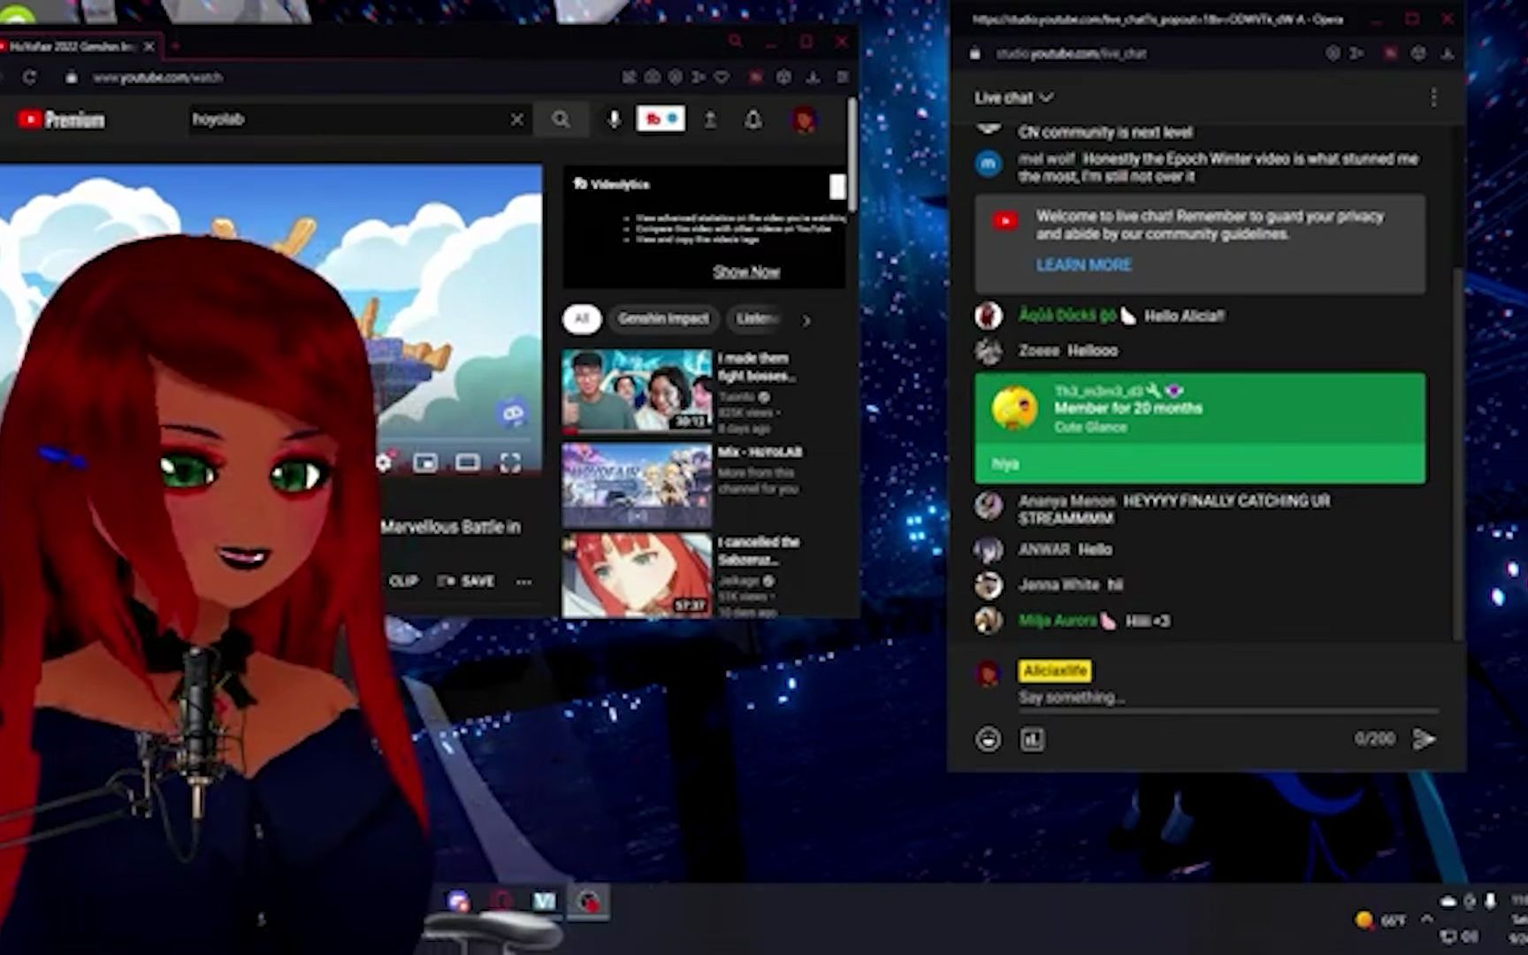Image resolution: width=1528 pixels, height=955 pixels.
Task: Click Ananya Menon's chat username
Action: pos(1066,500)
